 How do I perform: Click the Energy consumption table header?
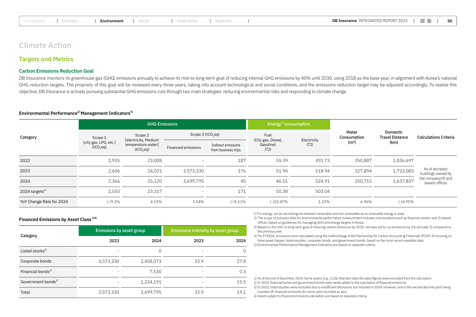289,124
